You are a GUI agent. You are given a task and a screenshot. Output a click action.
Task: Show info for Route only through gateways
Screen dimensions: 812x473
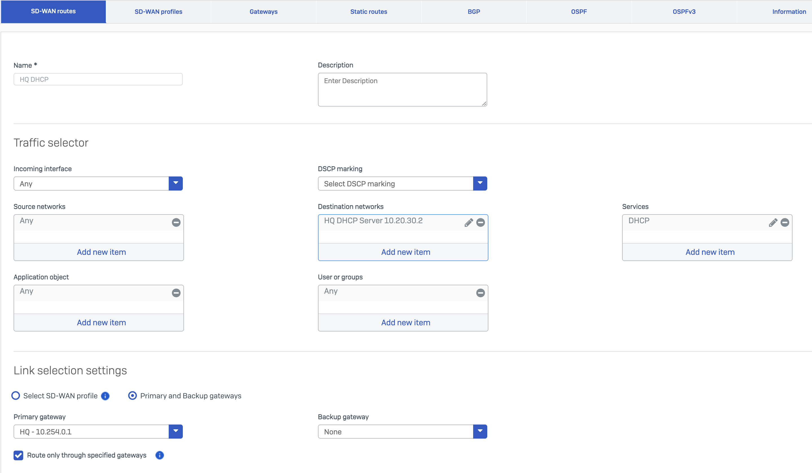159,455
